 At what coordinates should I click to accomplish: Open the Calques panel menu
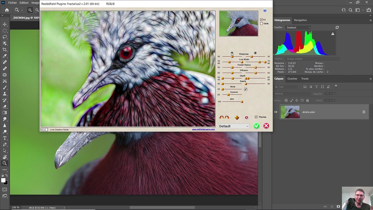click(x=370, y=78)
